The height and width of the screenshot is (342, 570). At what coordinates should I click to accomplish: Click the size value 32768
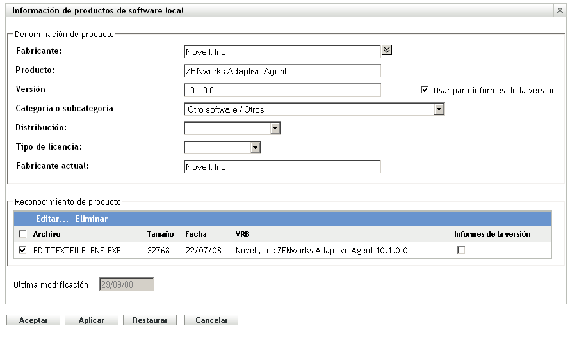158,250
